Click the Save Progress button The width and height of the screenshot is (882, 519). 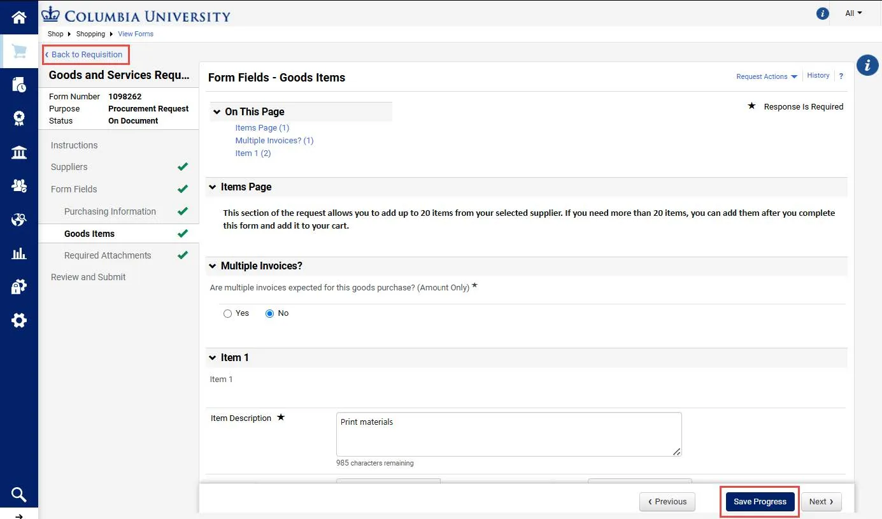click(x=760, y=502)
